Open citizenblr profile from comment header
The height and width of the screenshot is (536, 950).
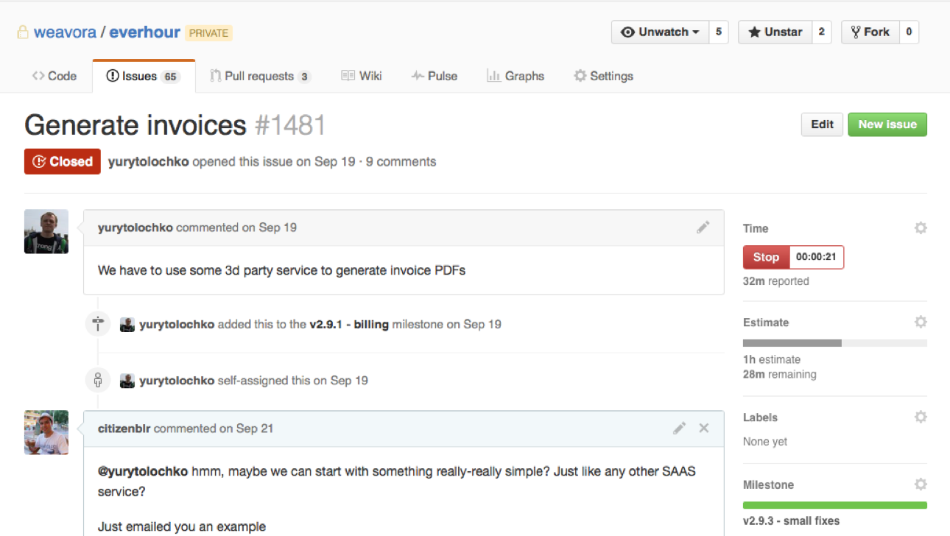(124, 429)
